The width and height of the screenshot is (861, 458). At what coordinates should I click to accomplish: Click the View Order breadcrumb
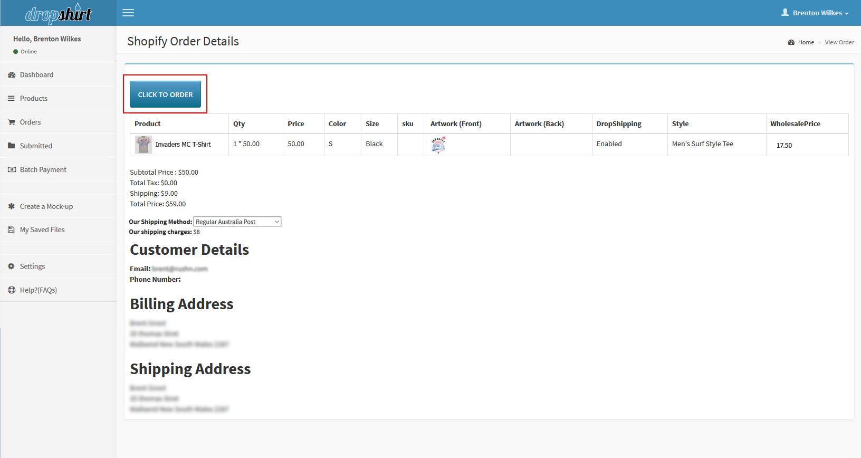[x=839, y=42]
